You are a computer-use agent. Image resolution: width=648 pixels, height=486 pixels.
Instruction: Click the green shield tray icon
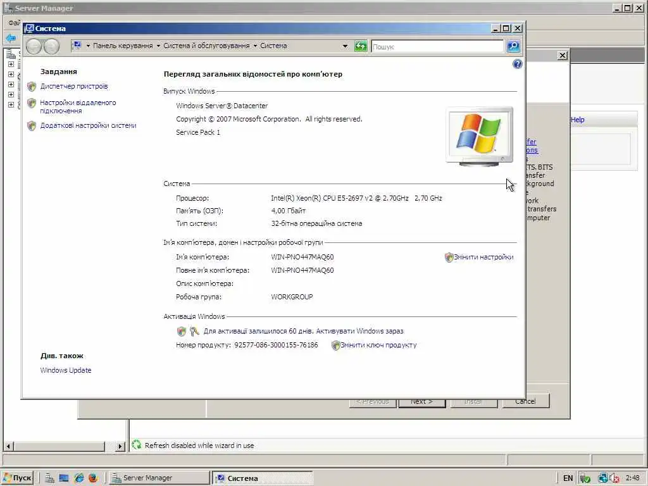(x=584, y=478)
